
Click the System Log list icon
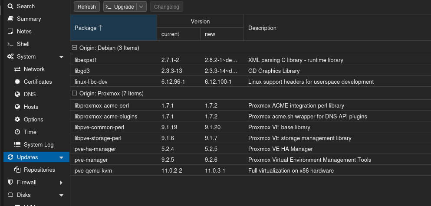(17, 144)
